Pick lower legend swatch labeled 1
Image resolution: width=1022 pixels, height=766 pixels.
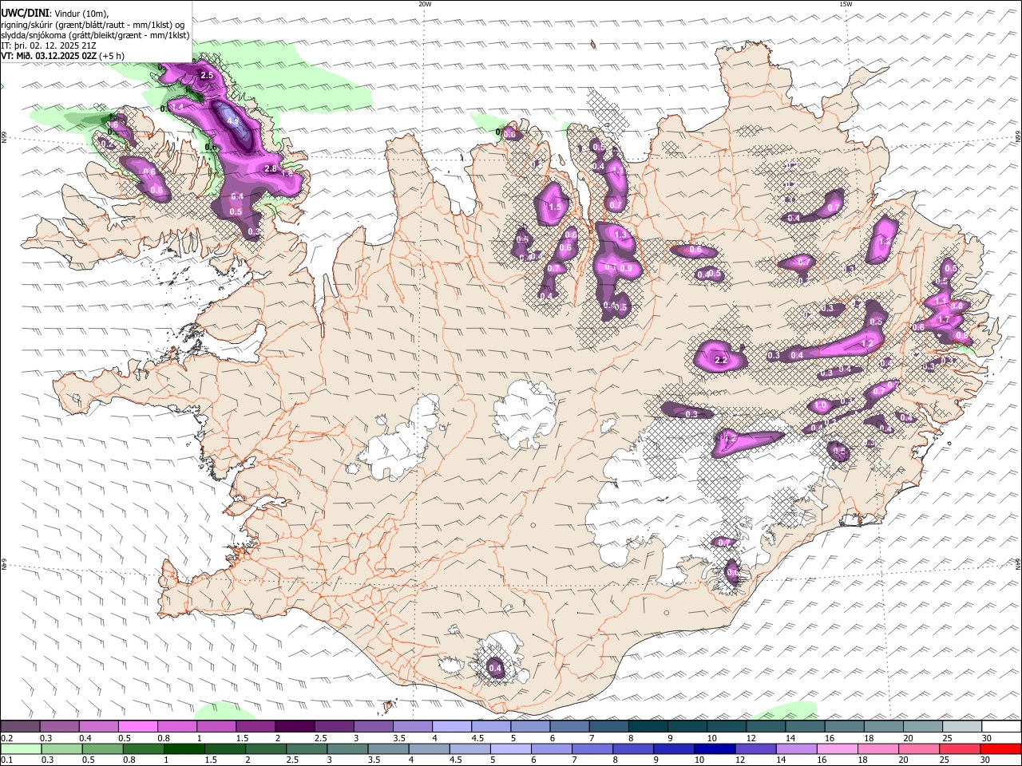coord(184,748)
